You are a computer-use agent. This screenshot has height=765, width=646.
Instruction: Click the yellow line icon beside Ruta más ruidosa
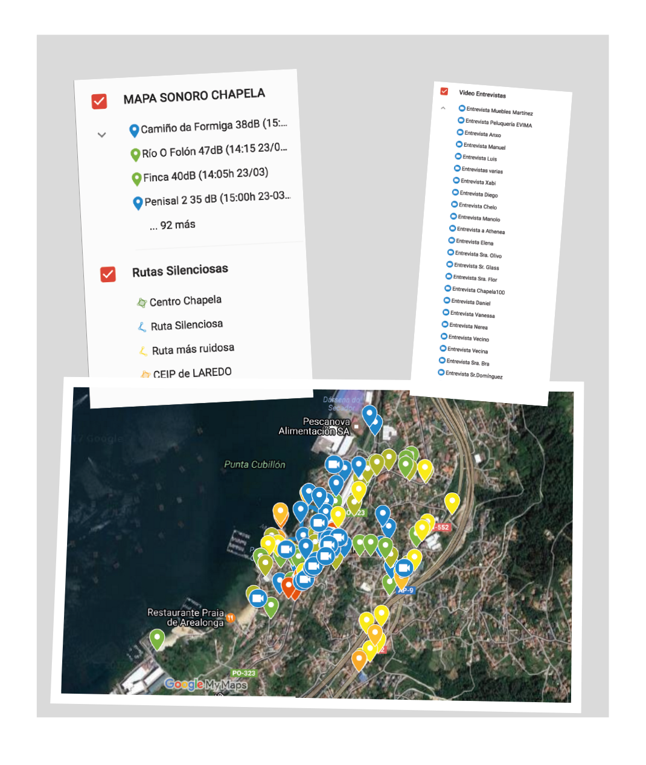point(143,351)
